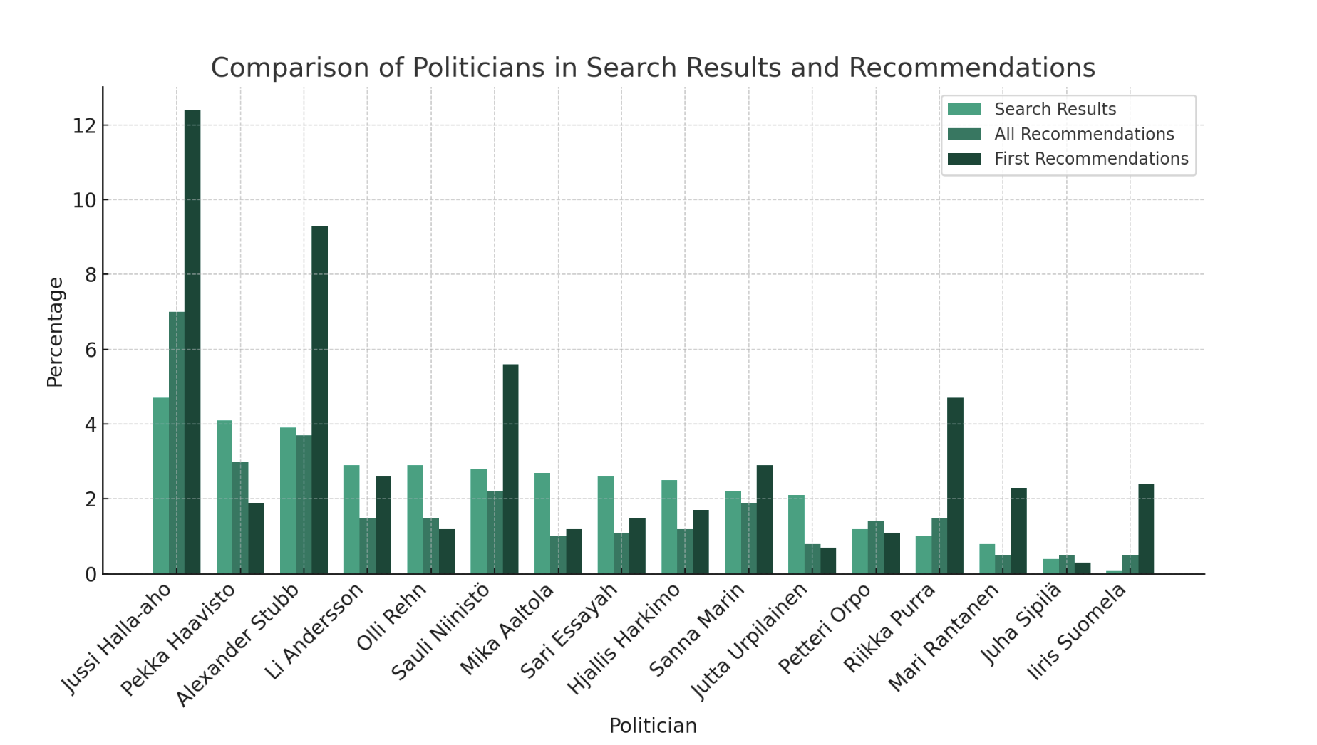The height and width of the screenshot is (745, 1317).
Task: Click Jussi Halla-aho's All Recommendations bar
Action: tap(177, 443)
